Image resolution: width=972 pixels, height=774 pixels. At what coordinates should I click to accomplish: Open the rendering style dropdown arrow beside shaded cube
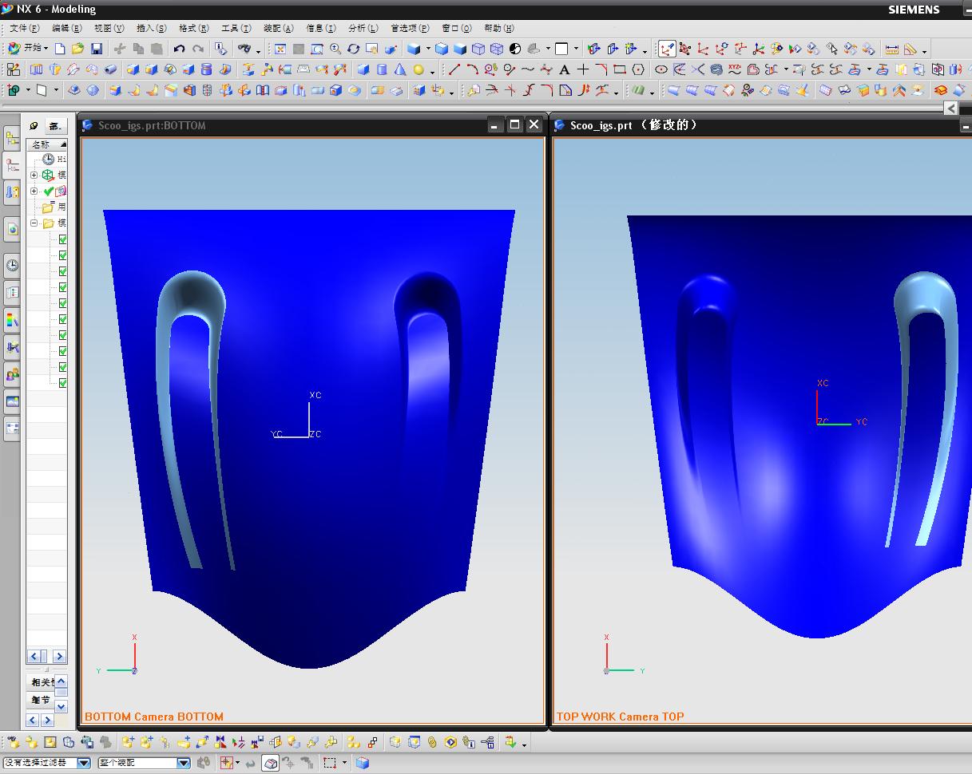tap(428, 49)
